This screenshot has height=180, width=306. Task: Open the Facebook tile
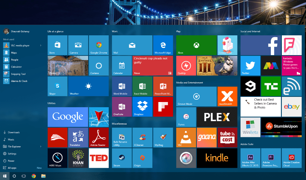(260, 45)
